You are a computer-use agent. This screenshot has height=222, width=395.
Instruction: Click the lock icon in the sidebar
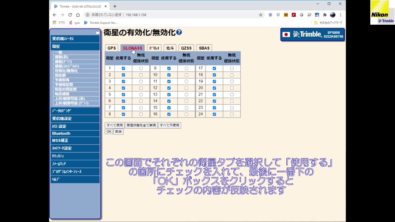[x=98, y=32]
